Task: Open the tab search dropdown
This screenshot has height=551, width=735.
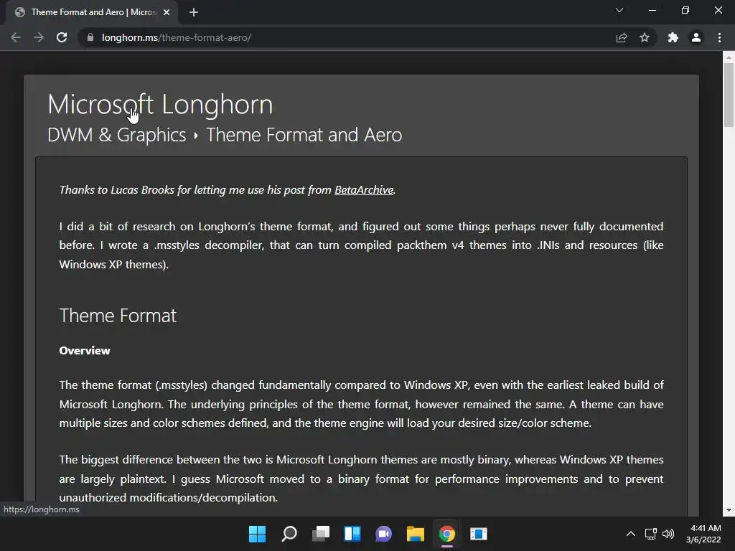Action: coord(619,10)
